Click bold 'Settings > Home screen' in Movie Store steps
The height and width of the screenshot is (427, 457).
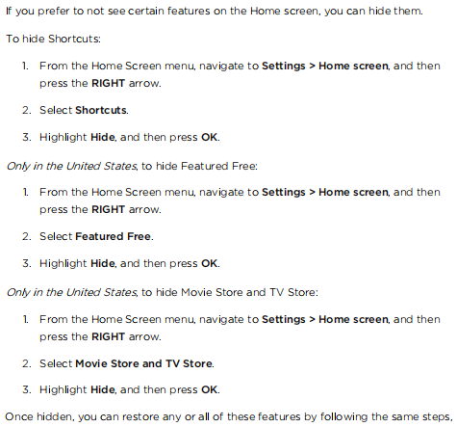tap(325, 319)
